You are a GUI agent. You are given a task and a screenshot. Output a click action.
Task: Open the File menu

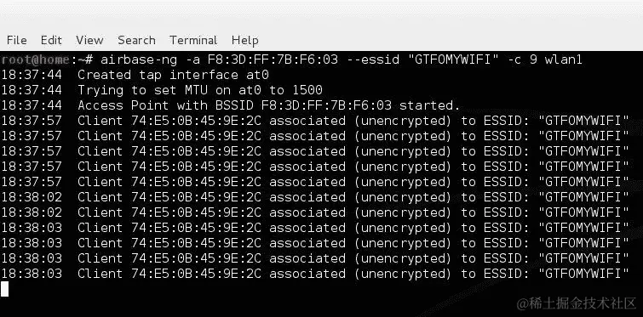[x=17, y=40]
